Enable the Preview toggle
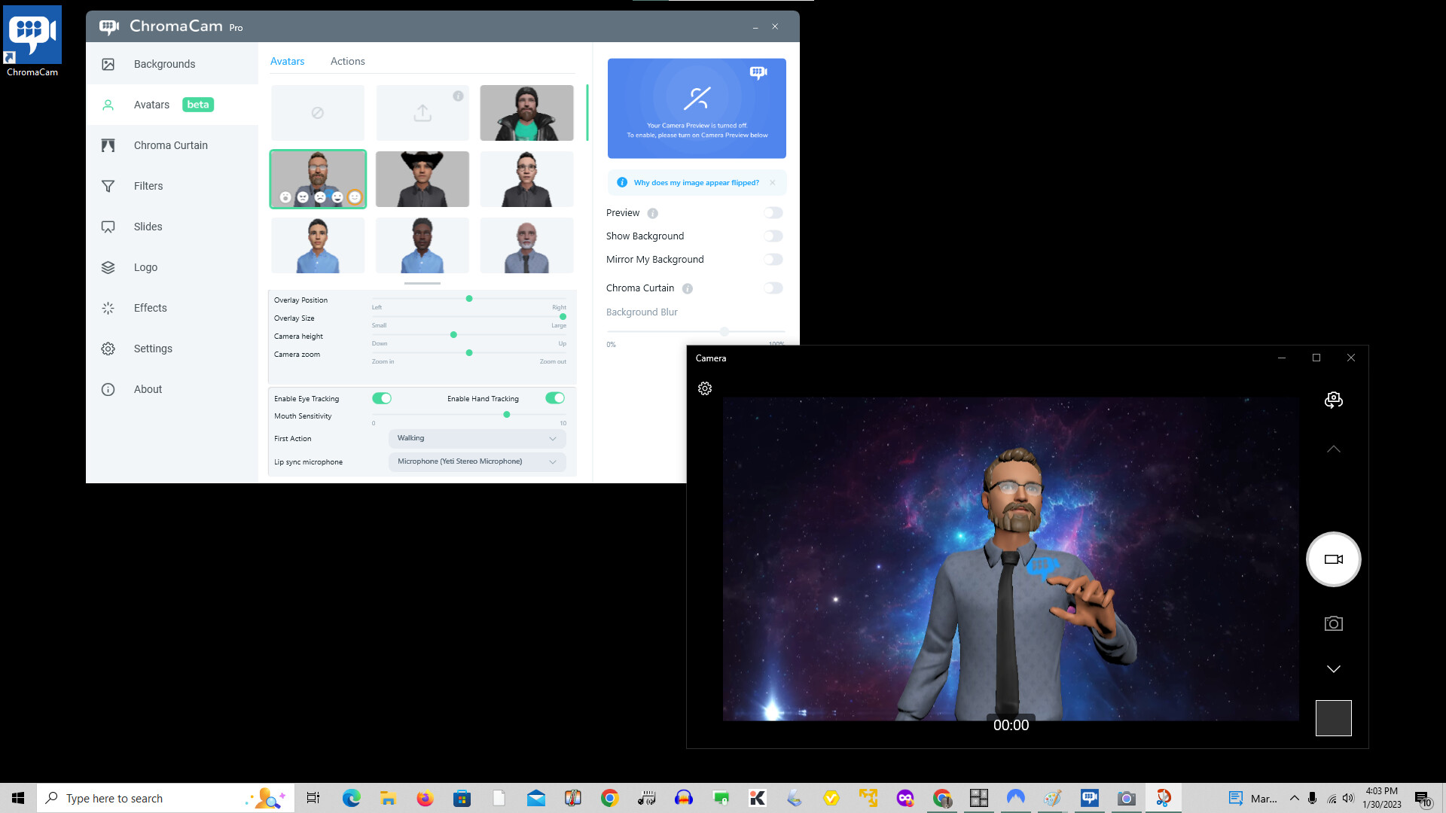 pos(773,212)
